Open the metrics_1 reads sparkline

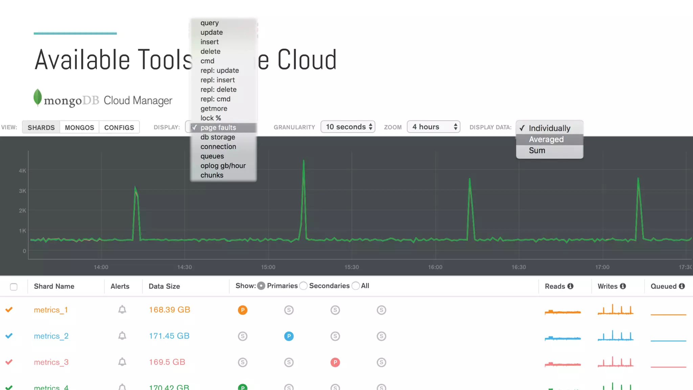(x=563, y=312)
